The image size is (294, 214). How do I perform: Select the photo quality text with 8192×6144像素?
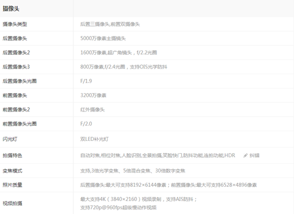click(168, 185)
